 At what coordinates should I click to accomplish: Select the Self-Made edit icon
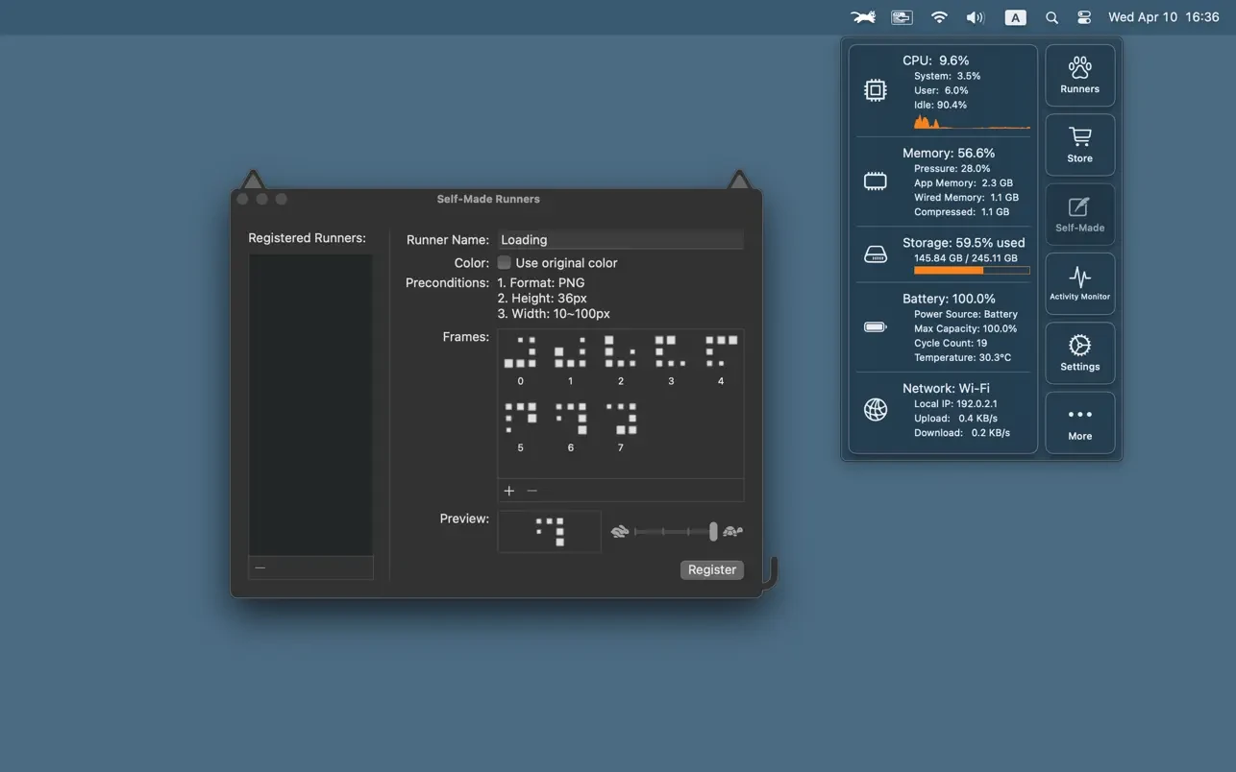pos(1079,214)
